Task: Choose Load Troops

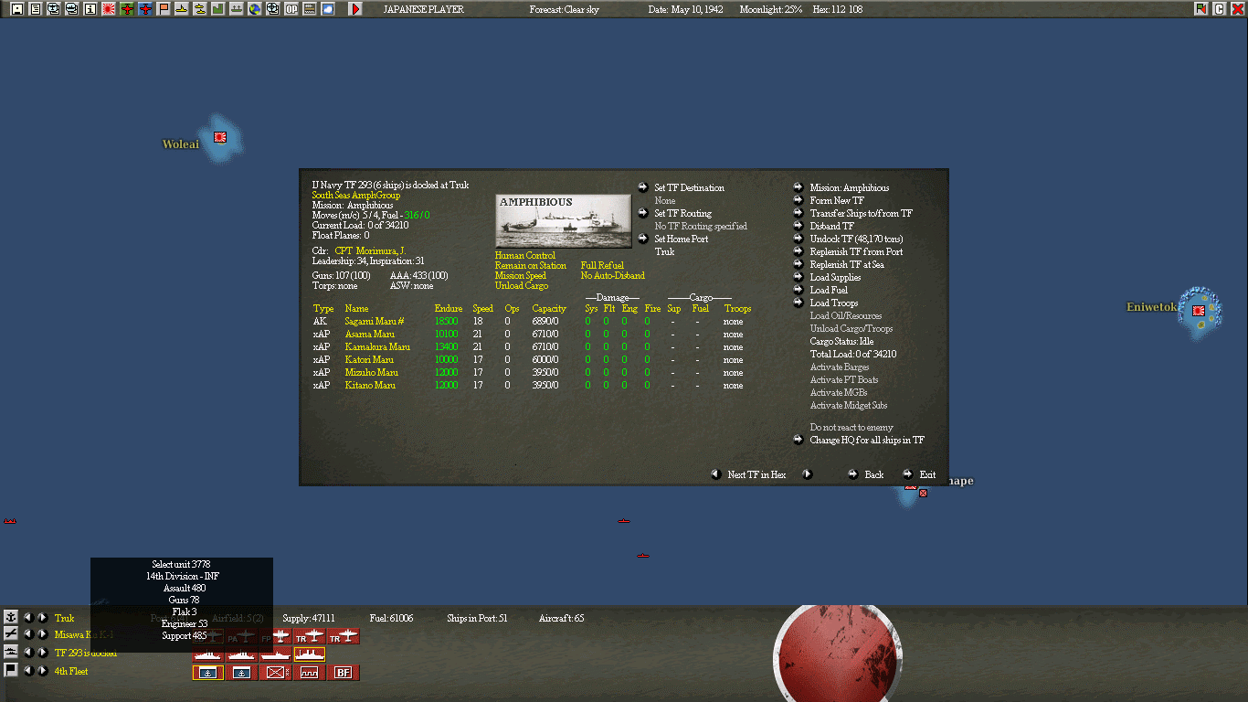Action: pyautogui.click(x=834, y=303)
